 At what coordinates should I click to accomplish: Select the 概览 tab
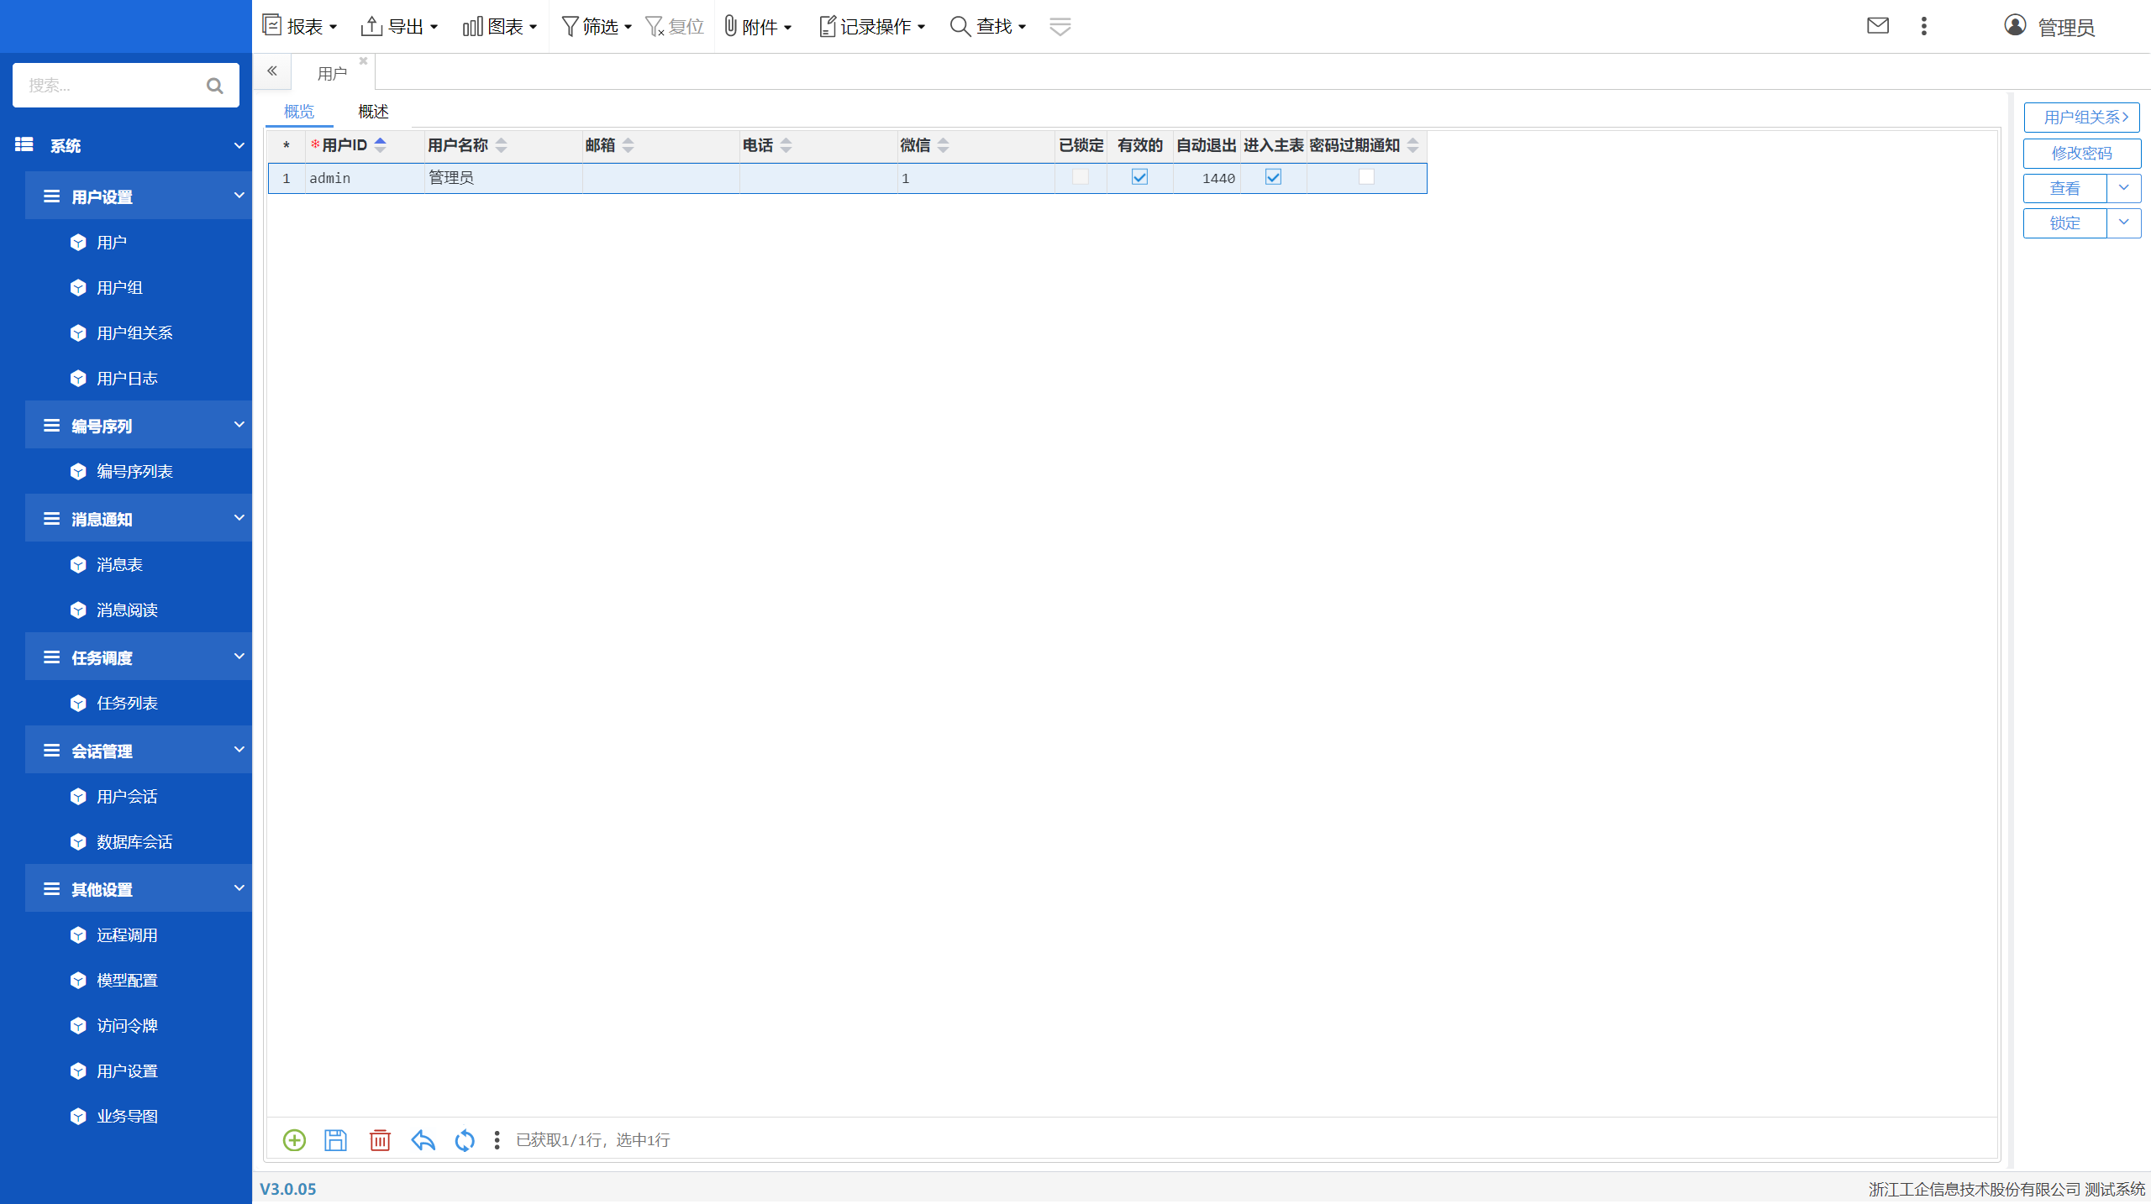(299, 112)
